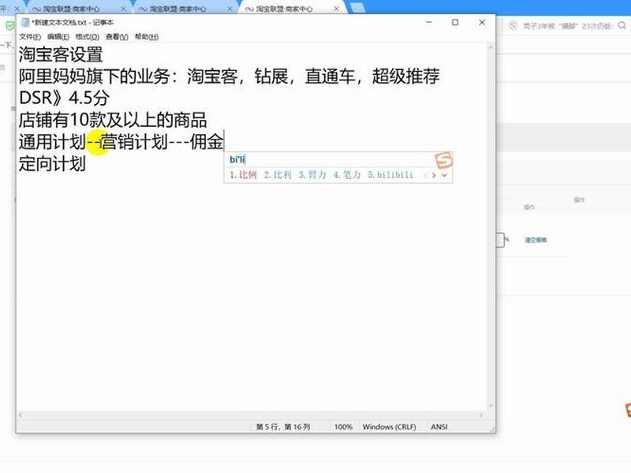Click the Notepad resize grip corner
Viewport: 631px width, 473px height.
point(491,430)
